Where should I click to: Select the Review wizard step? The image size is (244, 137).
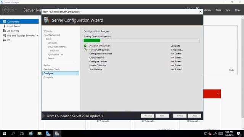[x=47, y=65]
